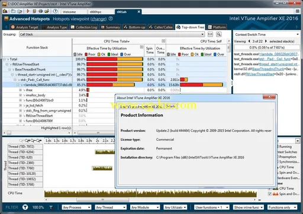The width and height of the screenshot is (303, 214).
Task: Open viewpoint help icon beside change link
Action: (x=111, y=18)
